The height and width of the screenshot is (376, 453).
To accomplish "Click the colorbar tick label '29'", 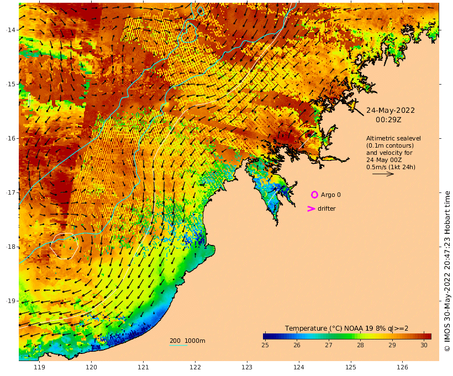I will 392,345.
